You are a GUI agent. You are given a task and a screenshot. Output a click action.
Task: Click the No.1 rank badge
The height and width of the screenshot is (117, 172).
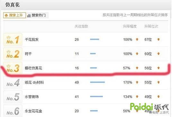tap(13, 40)
